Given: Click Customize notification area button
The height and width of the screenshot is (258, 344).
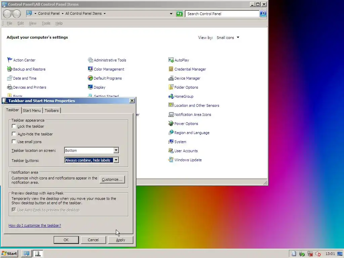Looking at the screenshot, I should 112,179.
